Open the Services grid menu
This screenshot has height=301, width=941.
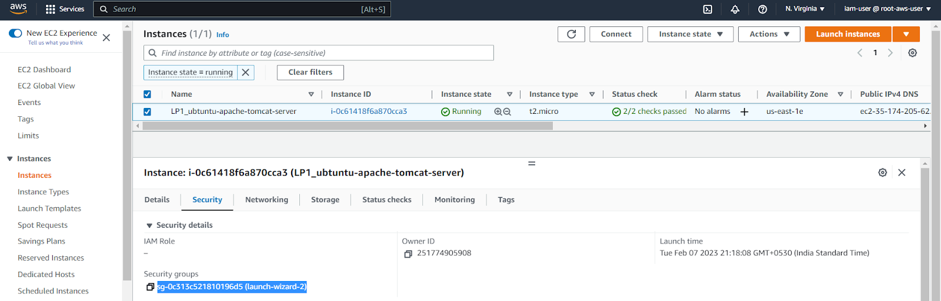65,9
